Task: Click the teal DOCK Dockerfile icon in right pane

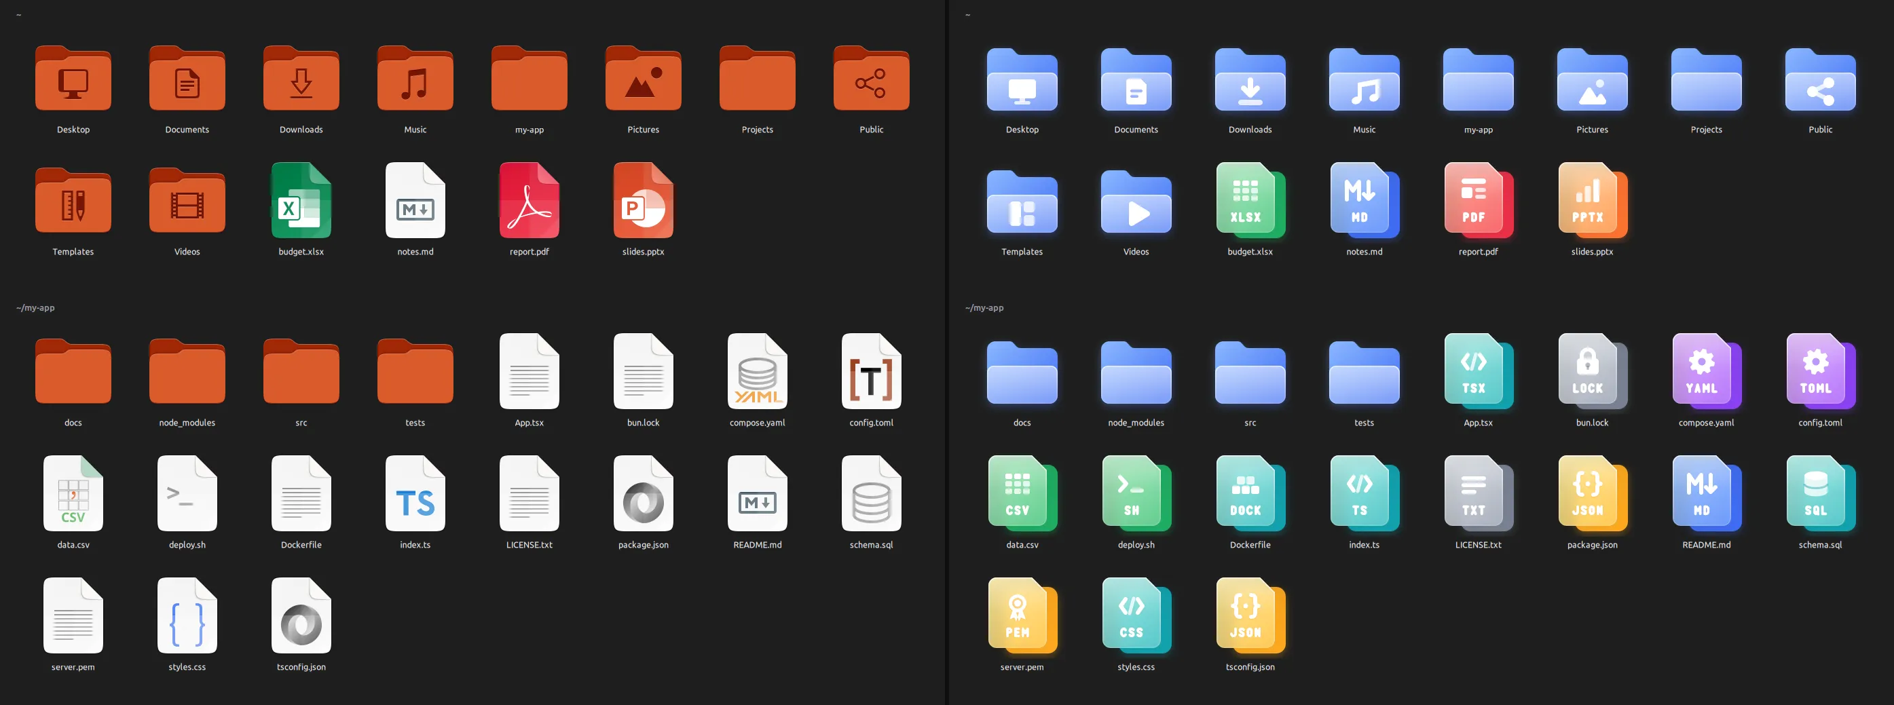Action: coord(1250,493)
